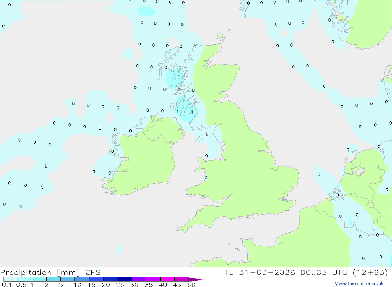Choose the 20–25 mm legend color swatch
The height and width of the screenshot is (287, 392).
[x=111, y=279]
